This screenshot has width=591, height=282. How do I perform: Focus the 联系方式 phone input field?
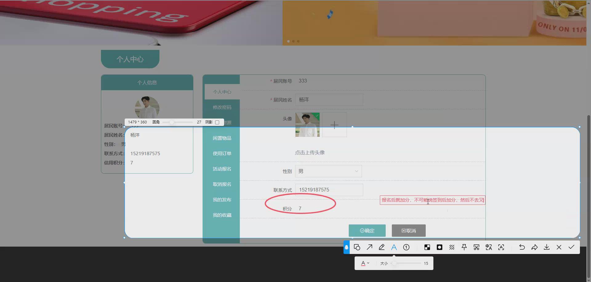[x=329, y=190]
